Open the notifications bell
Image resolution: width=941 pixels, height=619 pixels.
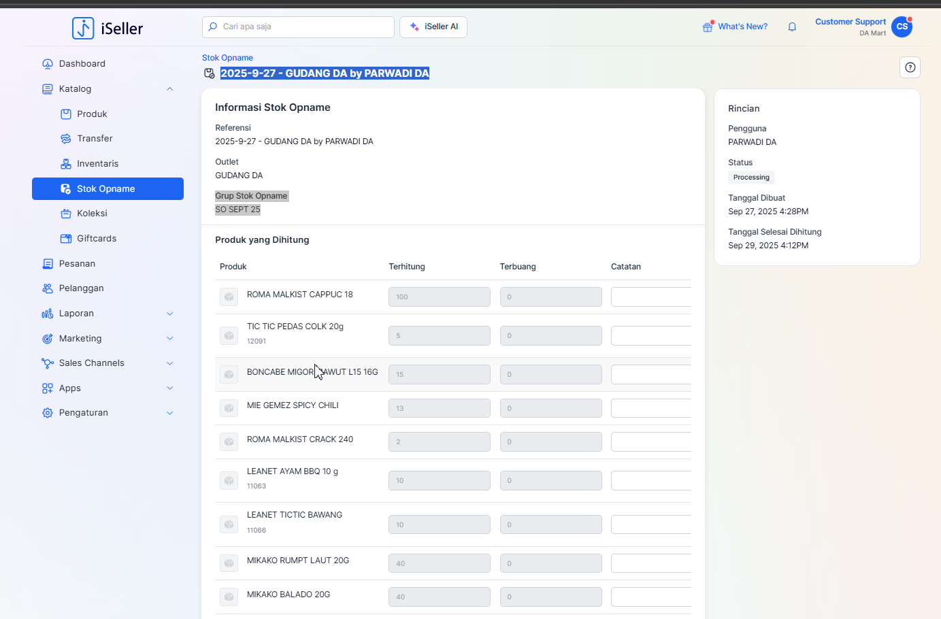pyautogui.click(x=792, y=27)
